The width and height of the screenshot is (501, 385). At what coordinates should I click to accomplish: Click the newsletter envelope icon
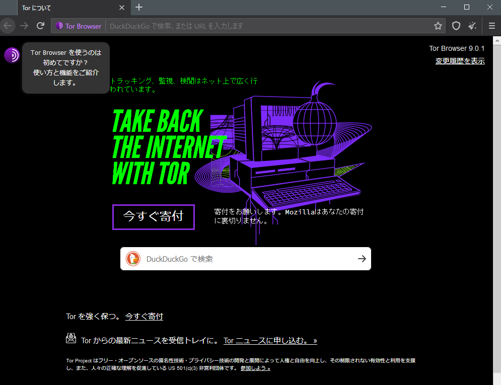click(x=71, y=340)
